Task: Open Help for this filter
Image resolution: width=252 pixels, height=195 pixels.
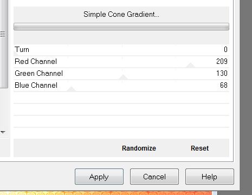Action: pos(210,177)
